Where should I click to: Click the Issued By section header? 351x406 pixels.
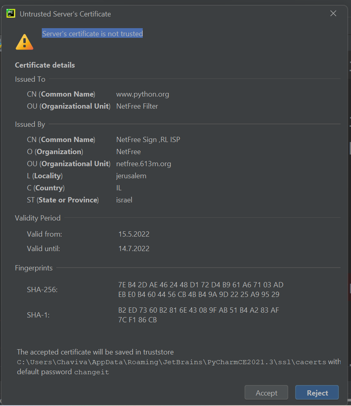[x=30, y=124]
